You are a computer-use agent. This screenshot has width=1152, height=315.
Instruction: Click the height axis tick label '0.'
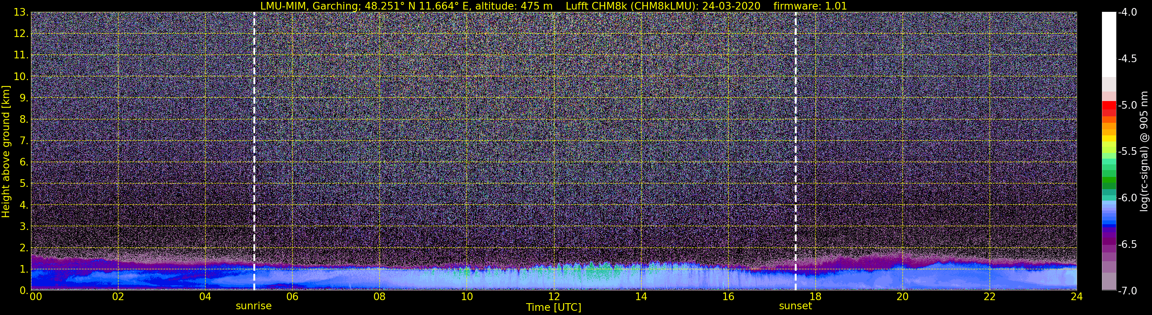[24, 290]
